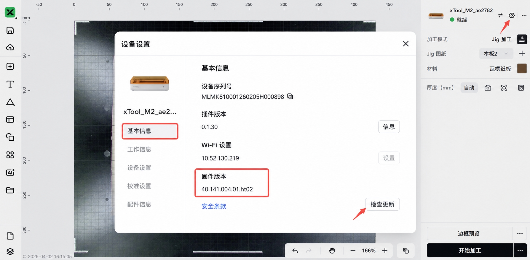Click the 就绪 device status text
The width and height of the screenshot is (530, 260).
pyautogui.click(x=462, y=20)
